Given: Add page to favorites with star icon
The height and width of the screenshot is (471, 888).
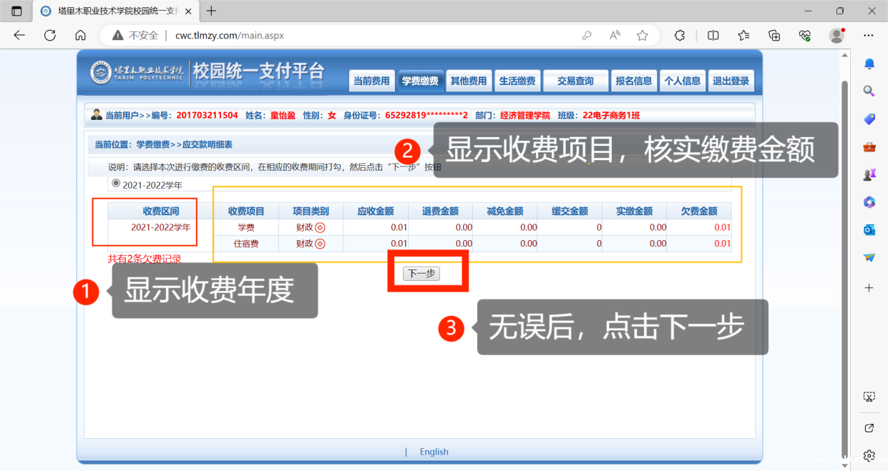Looking at the screenshot, I should point(642,35).
